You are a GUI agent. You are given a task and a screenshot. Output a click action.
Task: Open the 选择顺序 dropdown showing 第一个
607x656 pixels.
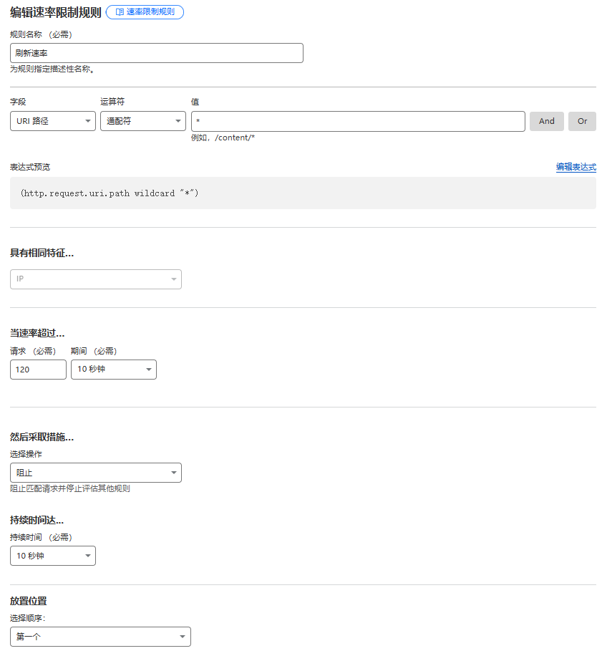[x=100, y=637]
